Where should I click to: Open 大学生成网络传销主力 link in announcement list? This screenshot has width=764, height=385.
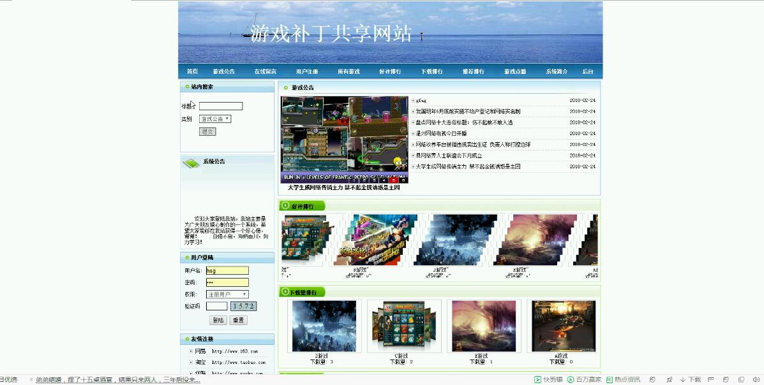point(468,166)
